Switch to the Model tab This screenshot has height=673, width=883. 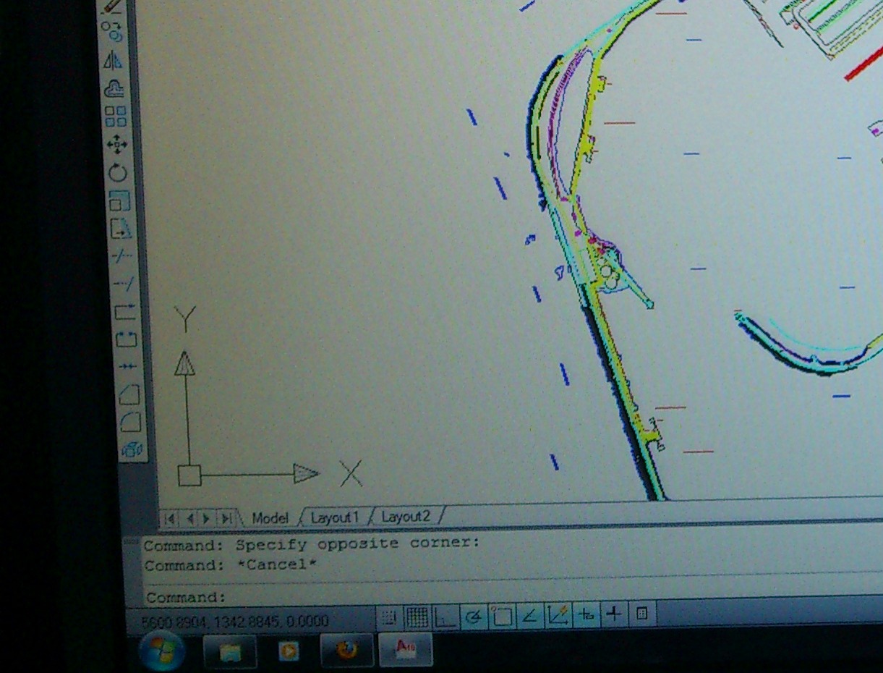pyautogui.click(x=270, y=518)
